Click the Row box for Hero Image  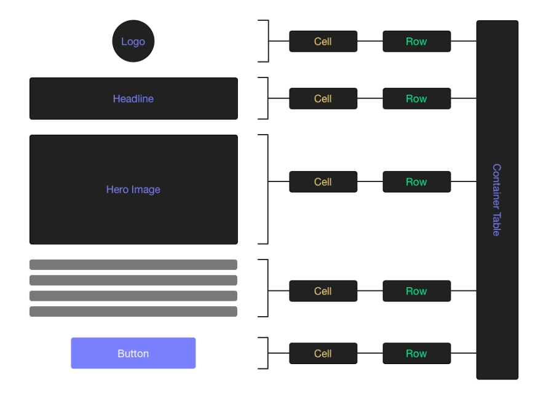[x=416, y=182]
